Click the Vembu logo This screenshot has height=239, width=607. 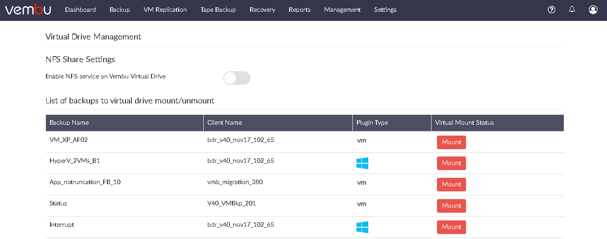[28, 10]
